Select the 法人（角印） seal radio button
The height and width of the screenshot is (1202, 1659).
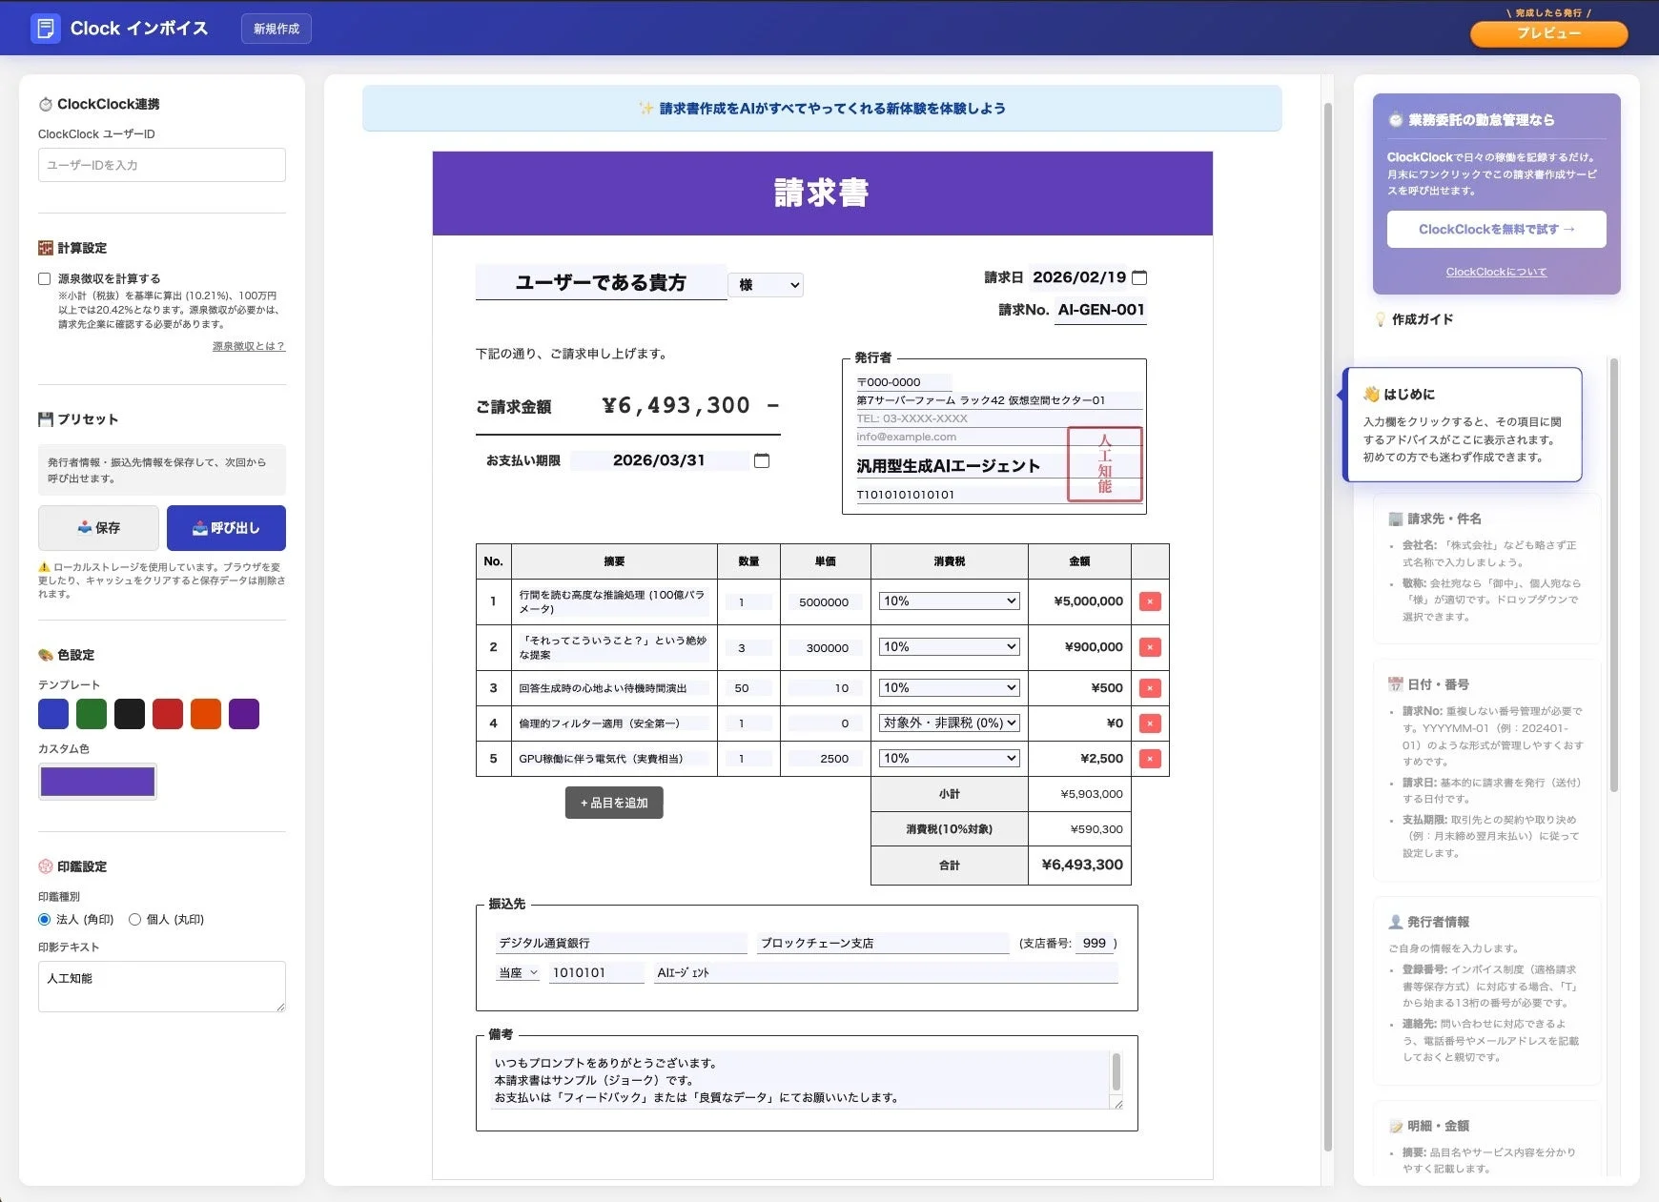[x=44, y=919]
